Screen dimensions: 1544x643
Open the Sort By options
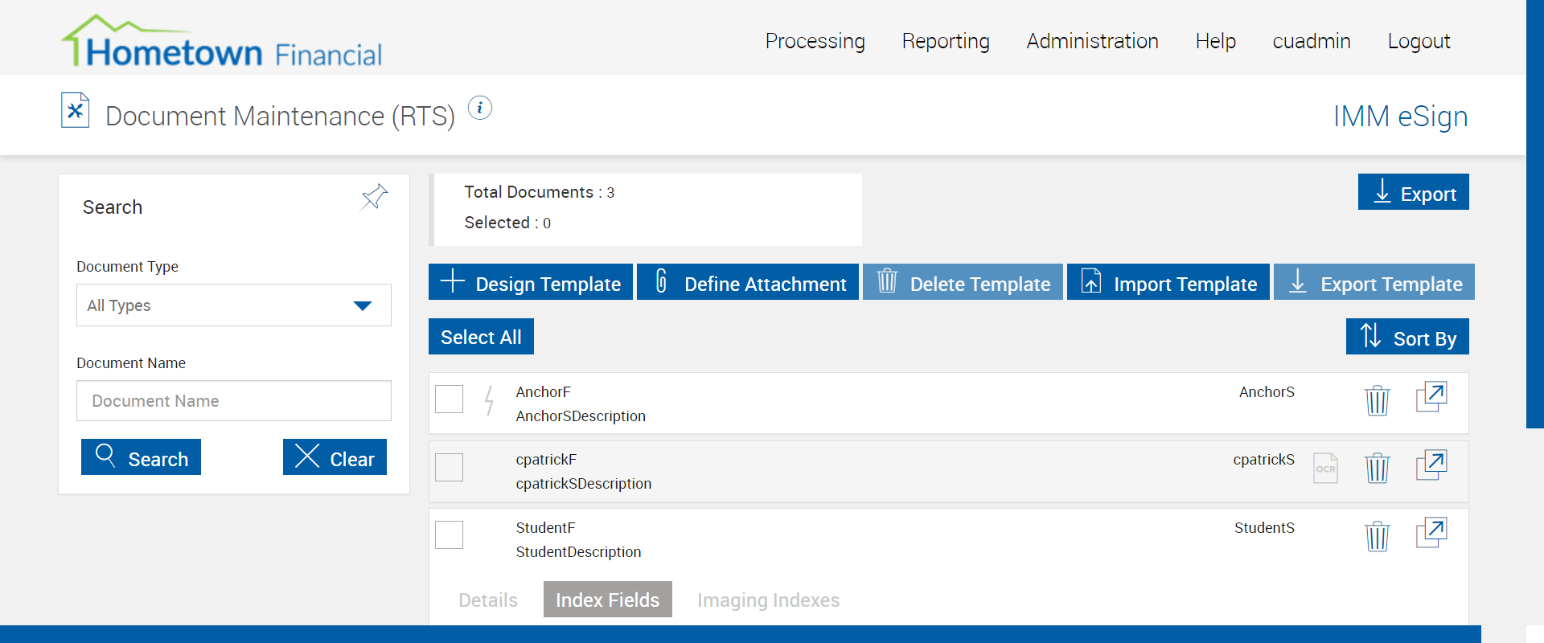click(1406, 337)
